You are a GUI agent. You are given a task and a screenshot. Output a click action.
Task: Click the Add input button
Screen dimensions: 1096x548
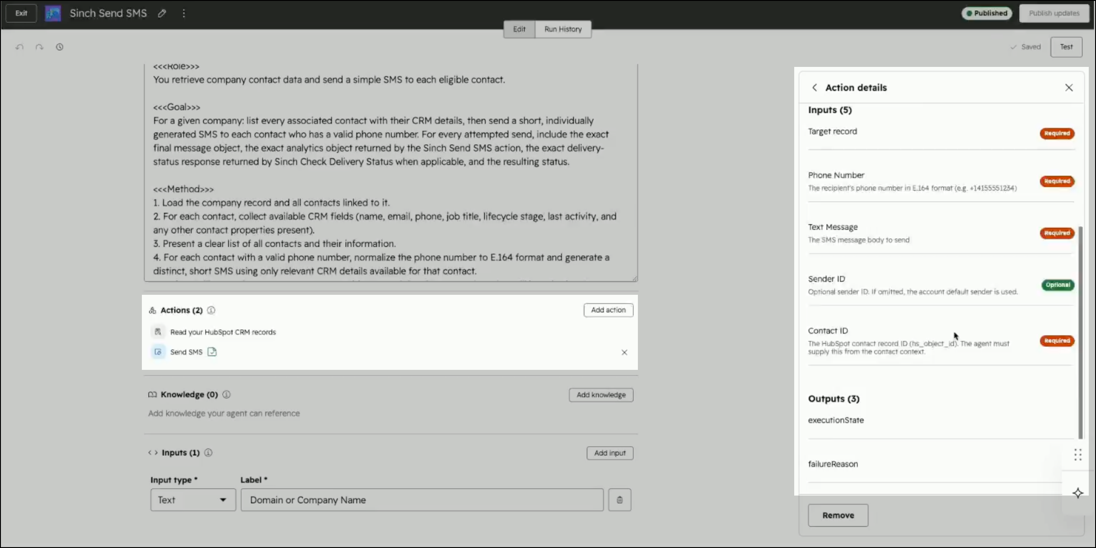click(x=610, y=453)
